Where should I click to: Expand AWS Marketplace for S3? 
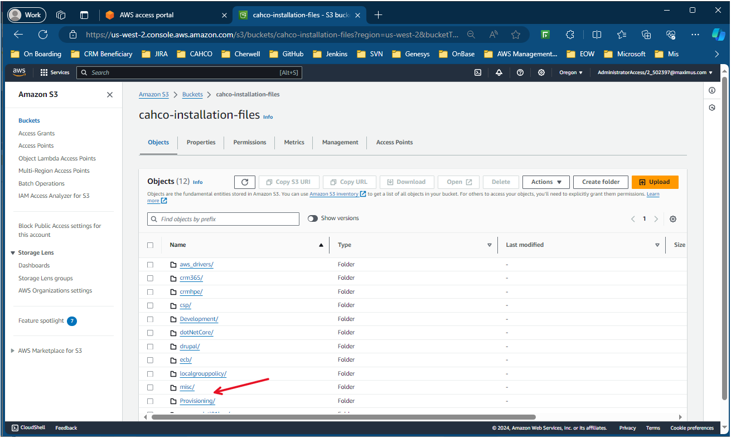click(13, 351)
